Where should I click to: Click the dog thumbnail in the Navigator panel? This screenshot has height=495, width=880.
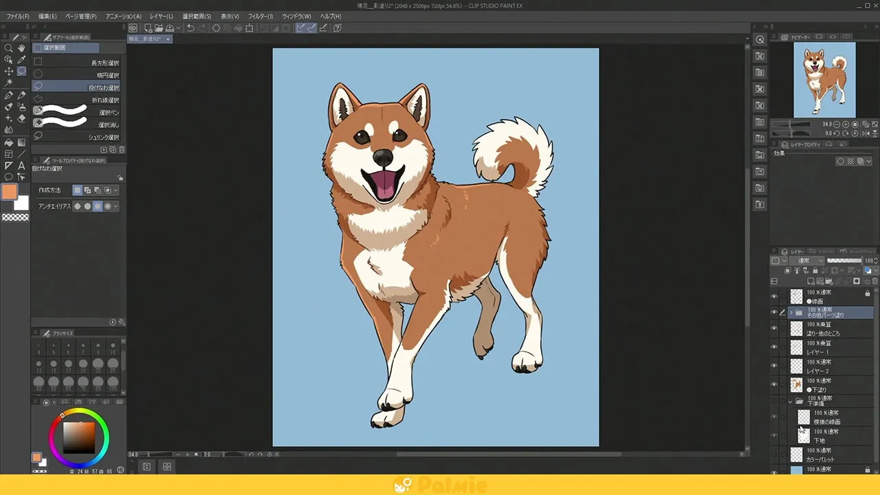point(824,79)
